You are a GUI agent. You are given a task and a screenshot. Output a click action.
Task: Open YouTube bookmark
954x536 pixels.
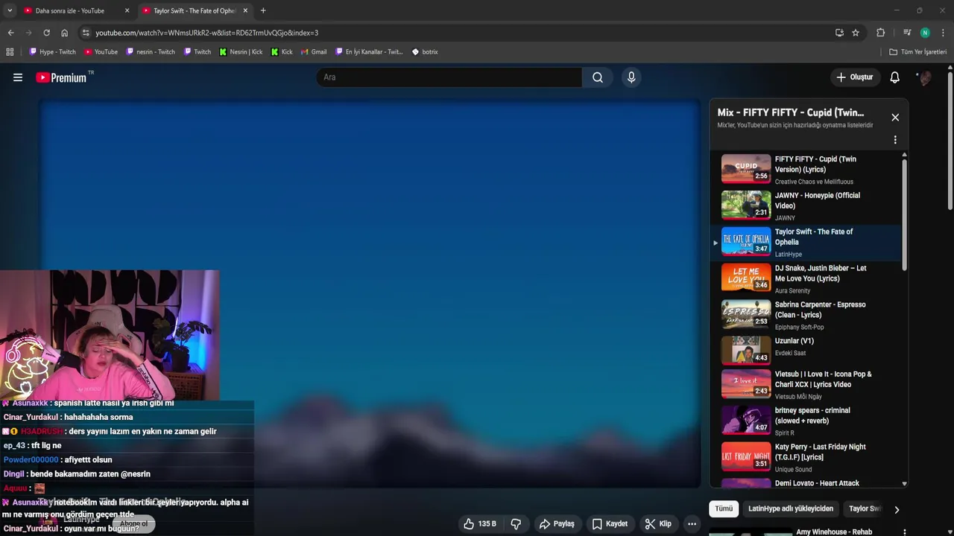pos(101,52)
